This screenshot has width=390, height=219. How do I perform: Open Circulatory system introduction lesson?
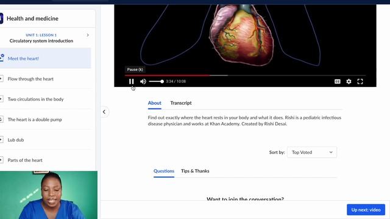[41, 41]
